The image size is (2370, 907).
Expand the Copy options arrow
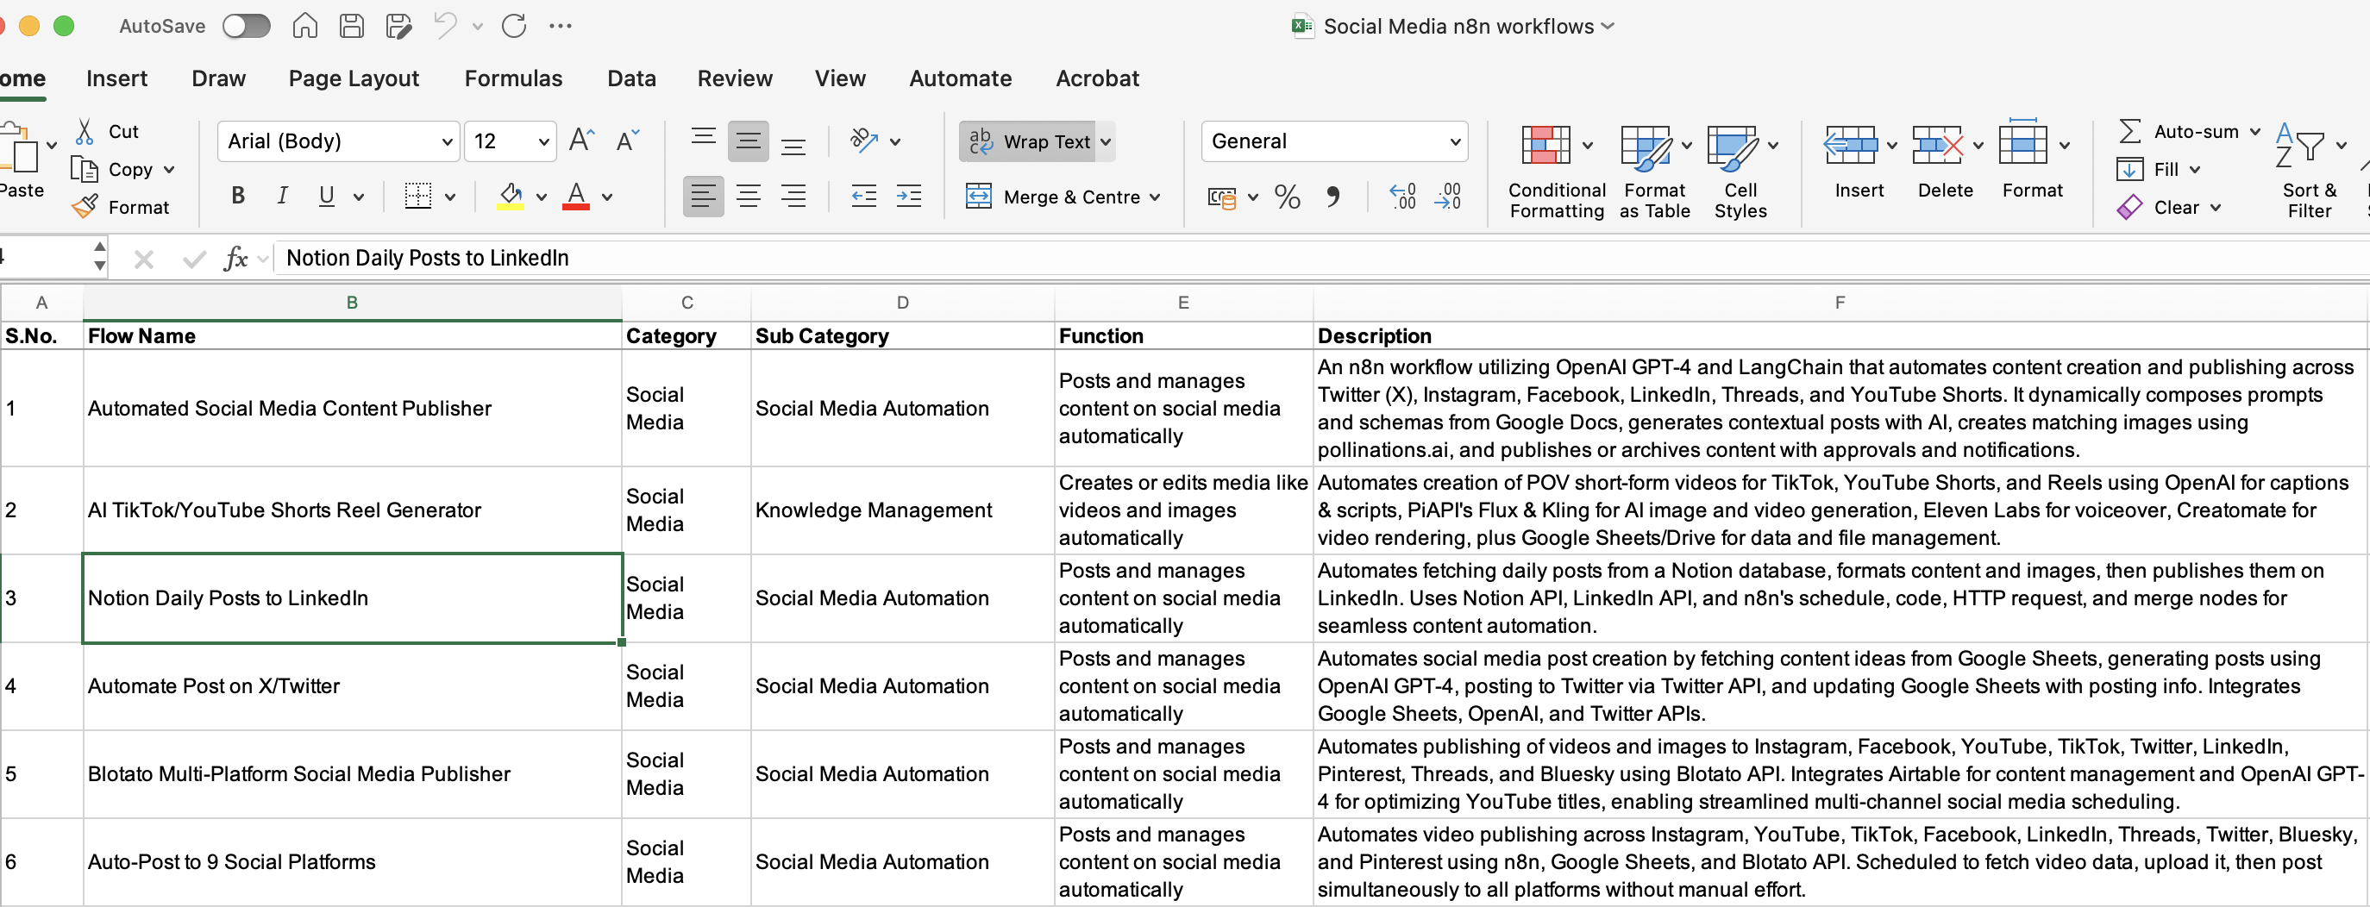click(x=169, y=170)
